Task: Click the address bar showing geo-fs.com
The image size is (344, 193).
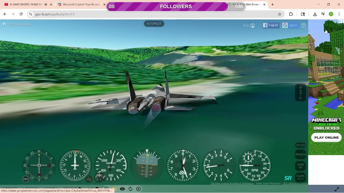Action: [156, 14]
